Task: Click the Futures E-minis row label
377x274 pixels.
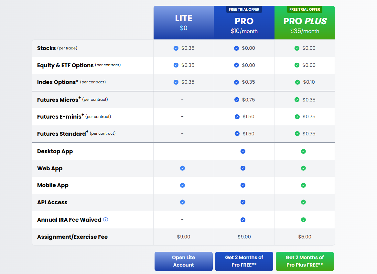Action: pyautogui.click(x=74, y=117)
